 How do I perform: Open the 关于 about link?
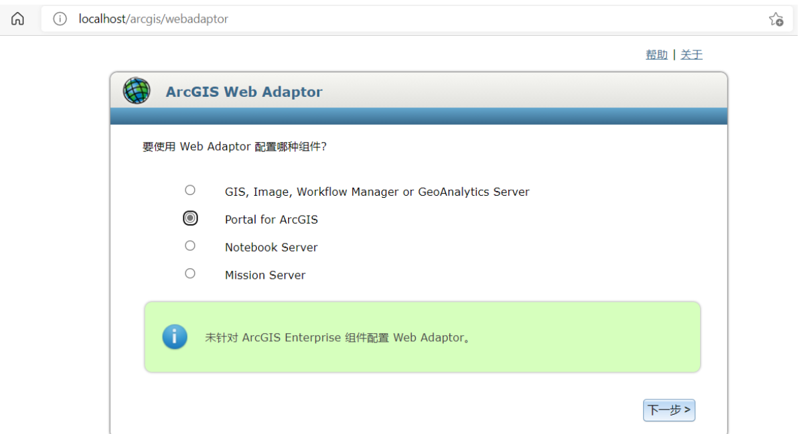[x=691, y=54]
